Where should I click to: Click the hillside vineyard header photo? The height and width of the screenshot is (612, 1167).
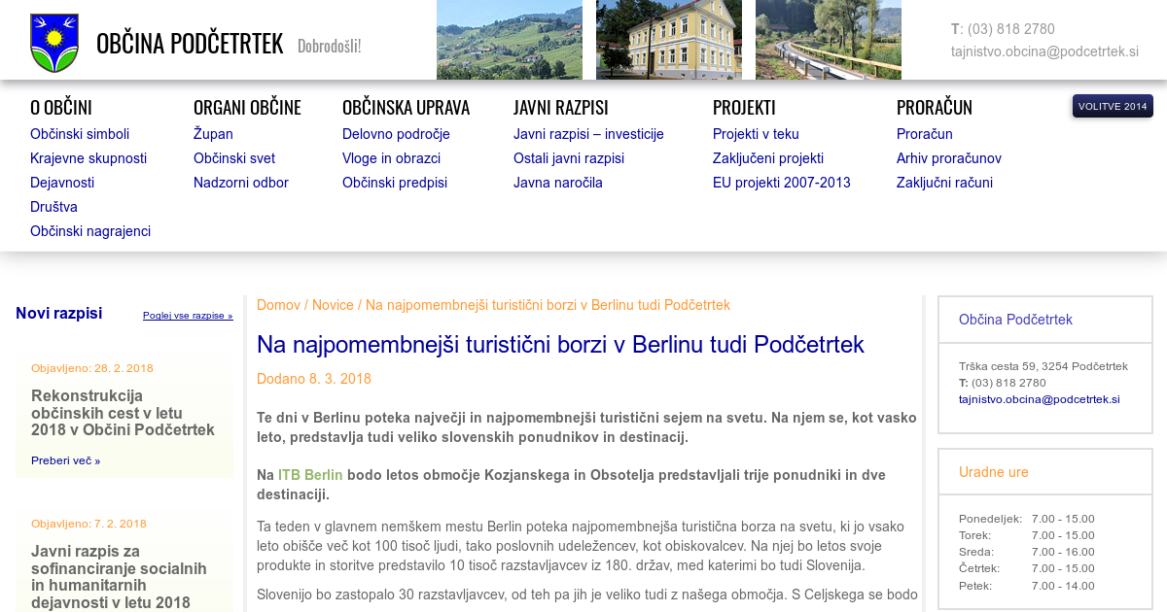(x=509, y=40)
